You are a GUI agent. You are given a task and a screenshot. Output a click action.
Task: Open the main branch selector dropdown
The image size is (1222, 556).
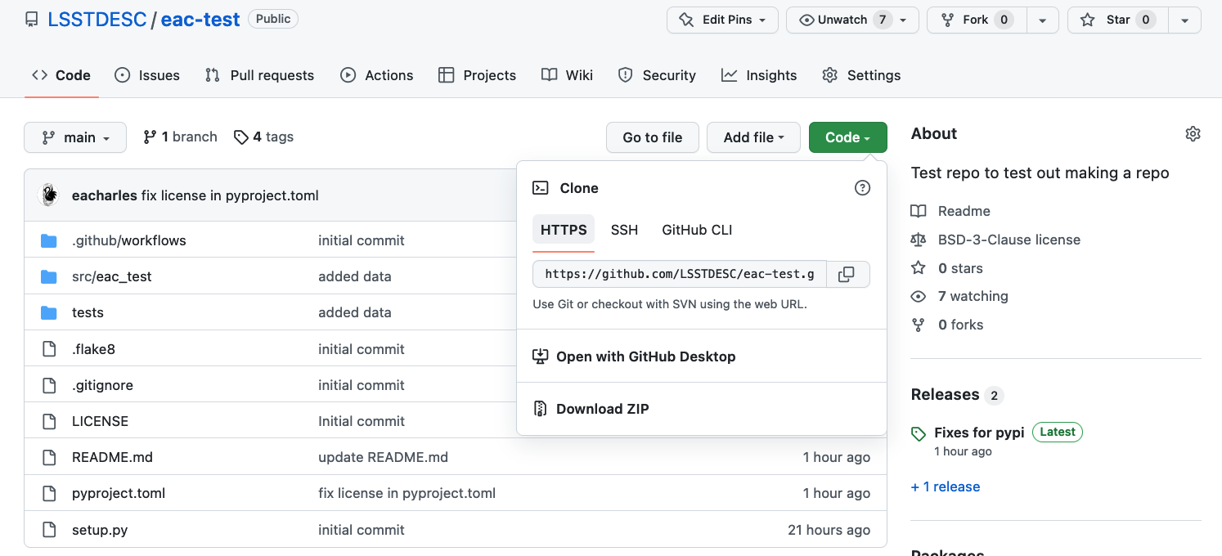(75, 137)
